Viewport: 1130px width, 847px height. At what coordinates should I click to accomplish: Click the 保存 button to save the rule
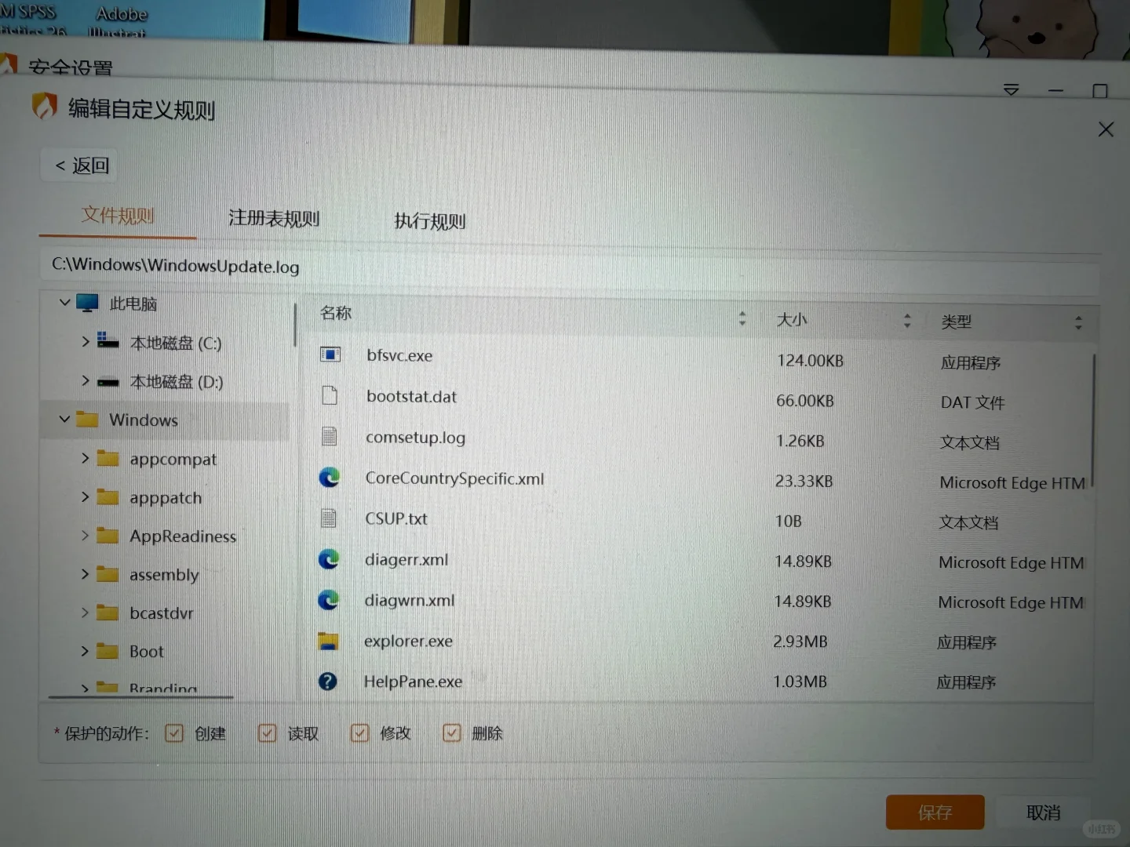click(x=935, y=812)
